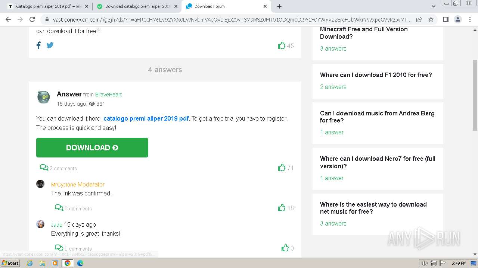478x268 pixels.
Task: Open Chrome's three-dot menu
Action: [470, 19]
